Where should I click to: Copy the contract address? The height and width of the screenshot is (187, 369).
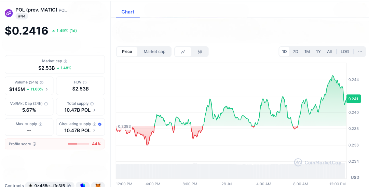[x=69, y=186]
